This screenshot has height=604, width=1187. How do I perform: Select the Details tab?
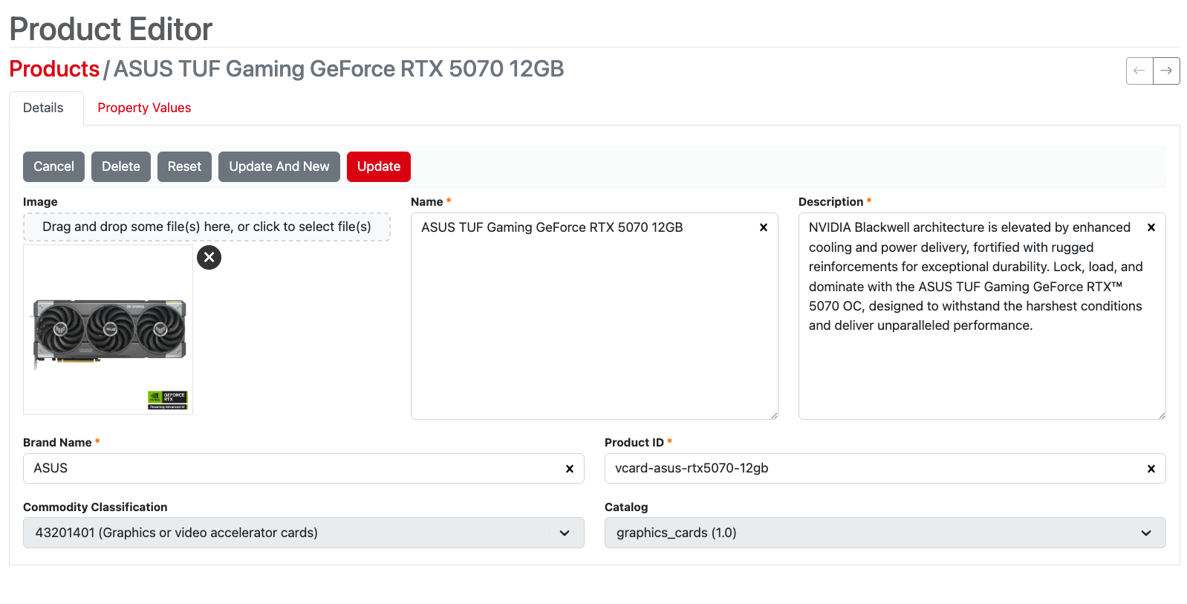pos(43,108)
